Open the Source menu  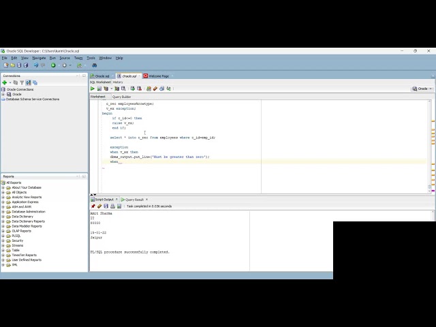point(65,58)
